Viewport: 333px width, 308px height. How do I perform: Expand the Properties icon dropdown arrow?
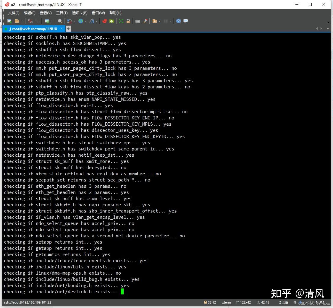point(52,21)
